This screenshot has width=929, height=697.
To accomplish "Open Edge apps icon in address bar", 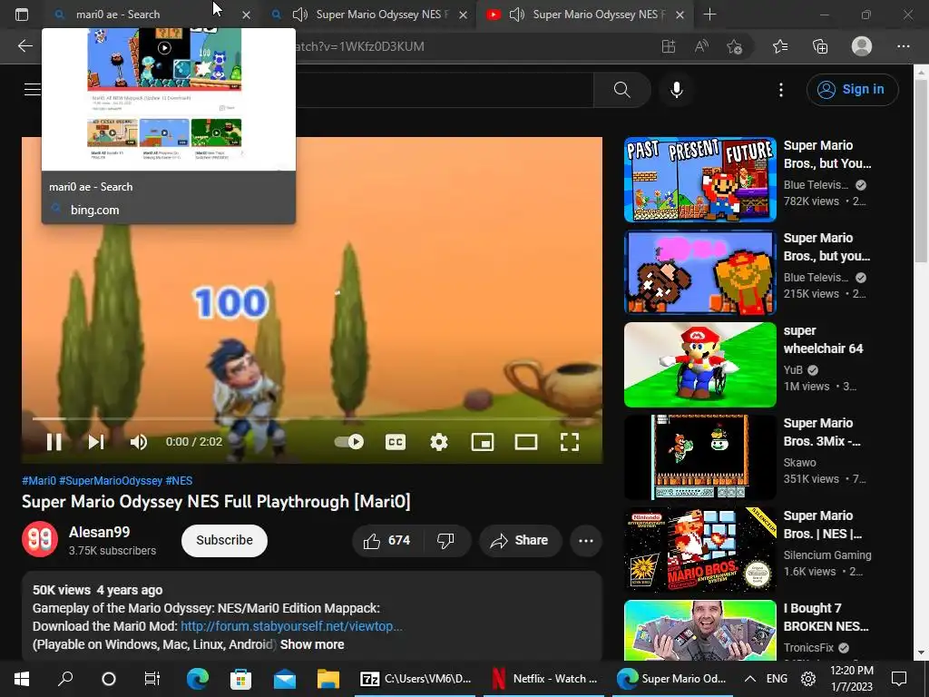I will pyautogui.click(x=669, y=46).
